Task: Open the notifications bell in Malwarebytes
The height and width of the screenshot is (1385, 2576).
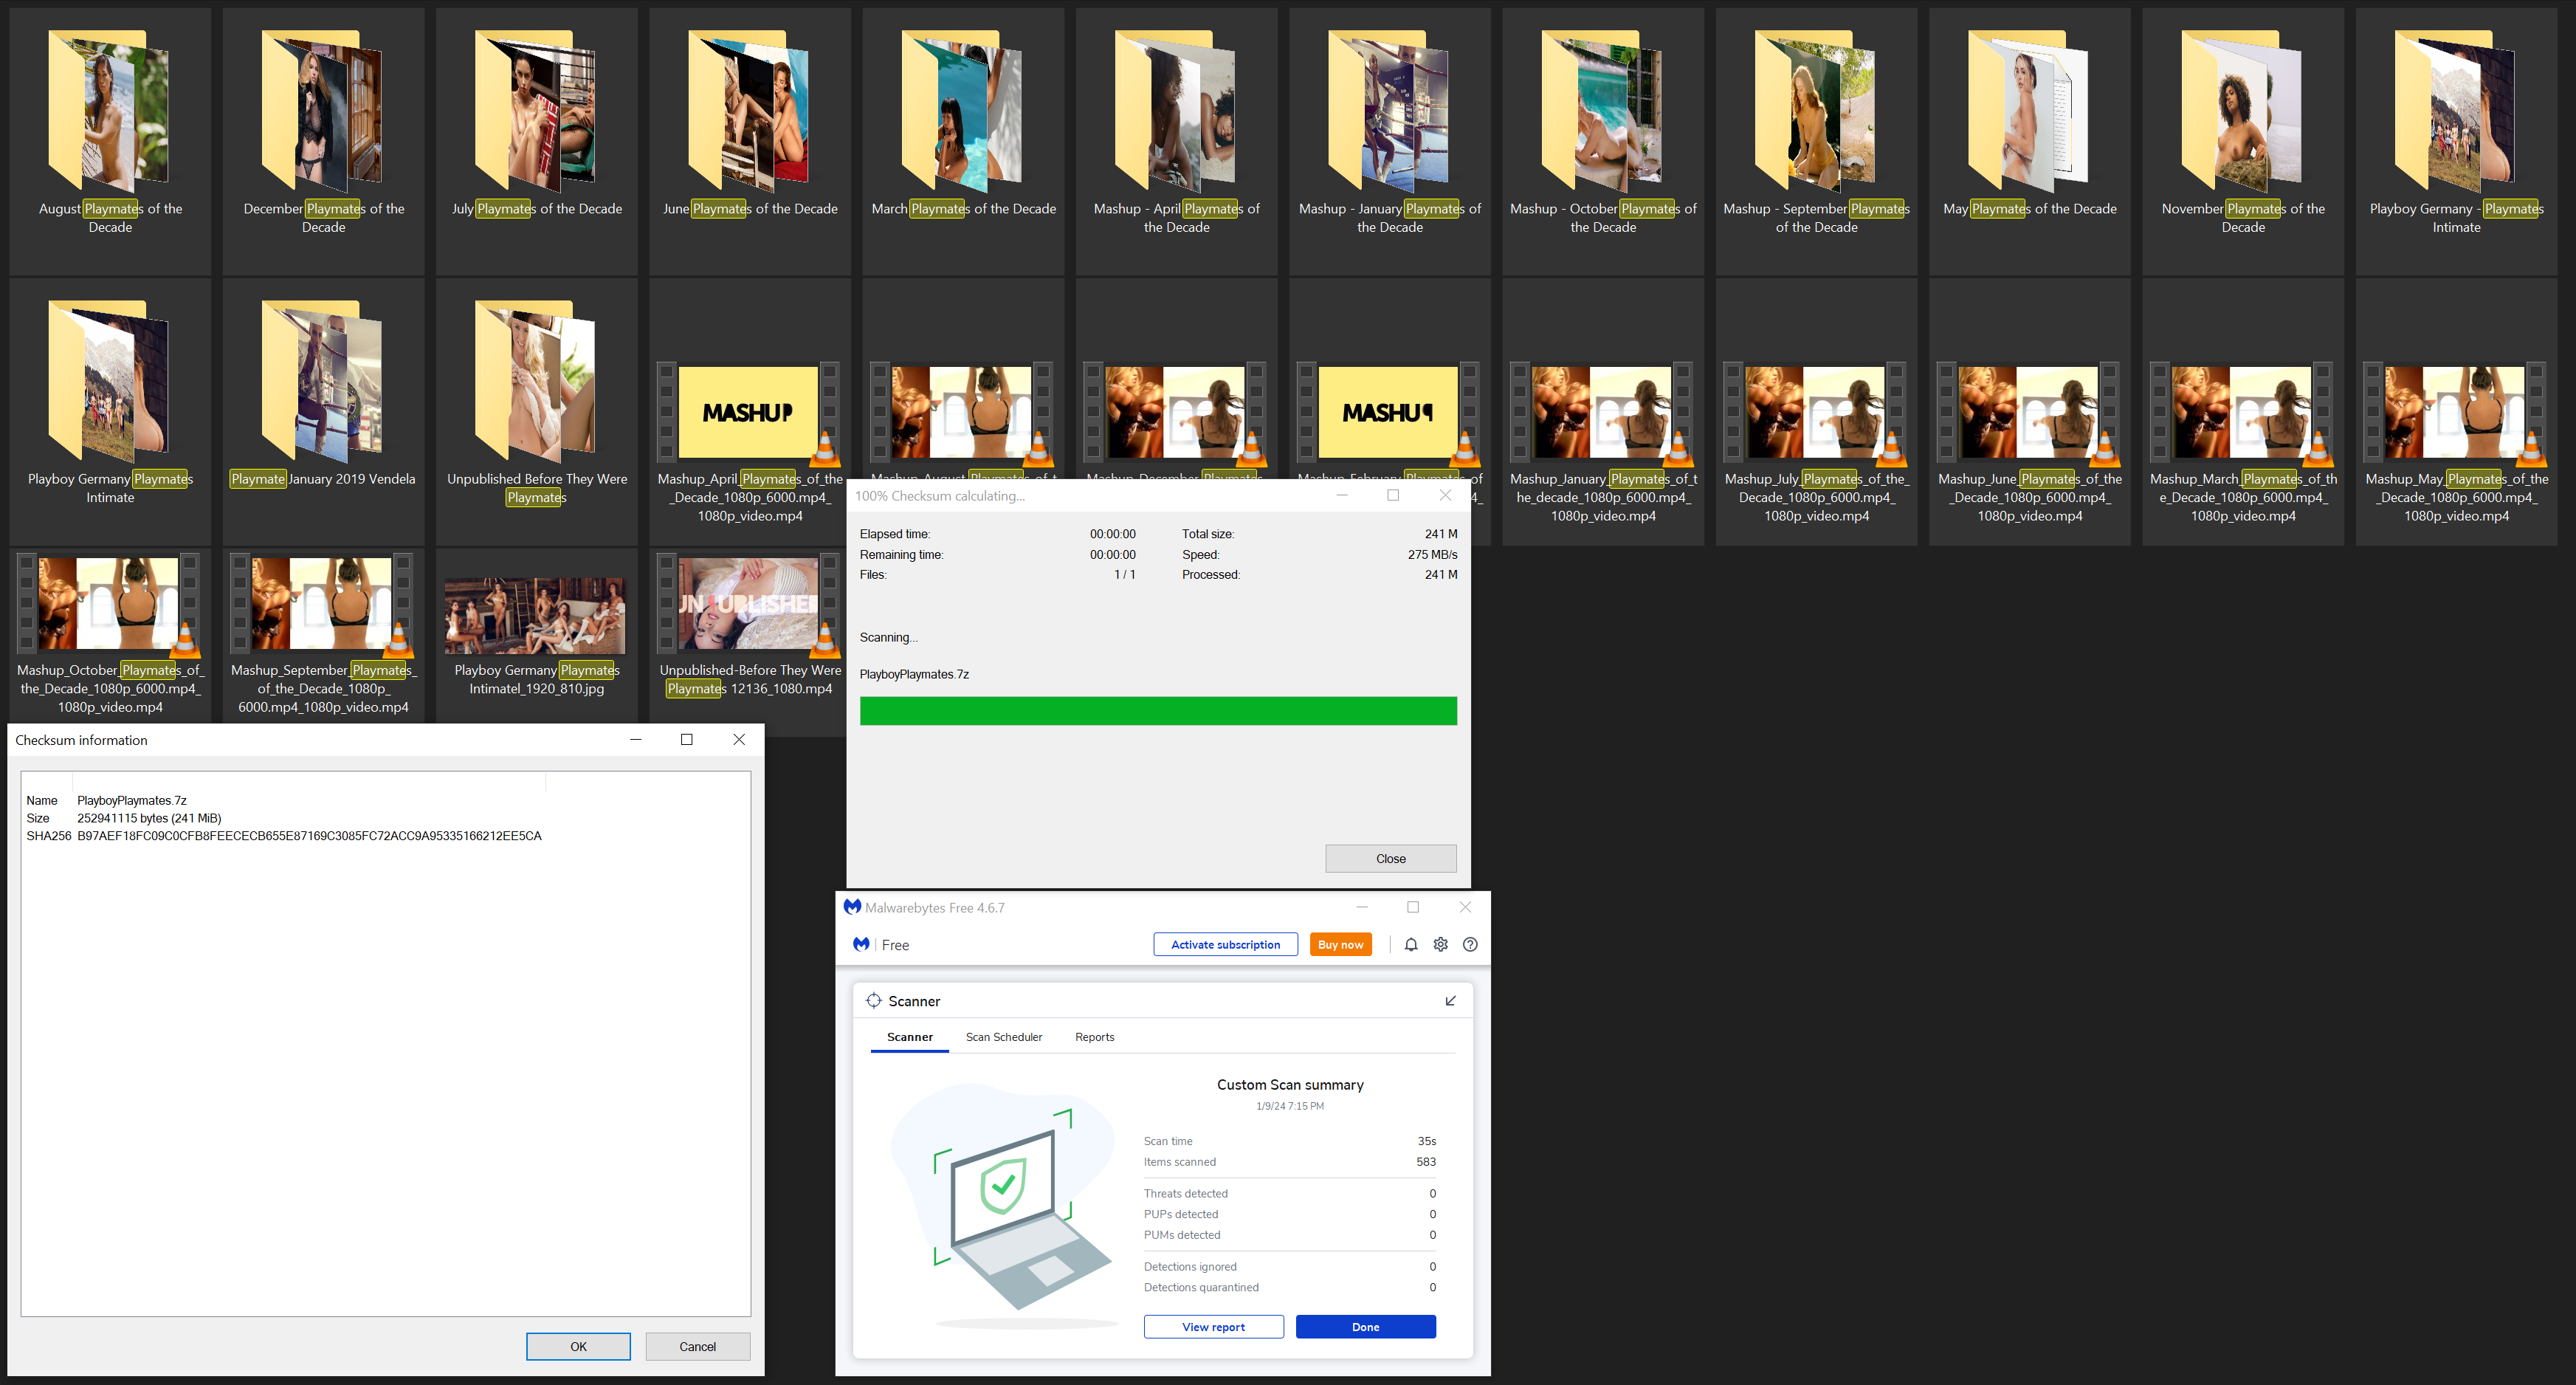Action: [x=1410, y=944]
